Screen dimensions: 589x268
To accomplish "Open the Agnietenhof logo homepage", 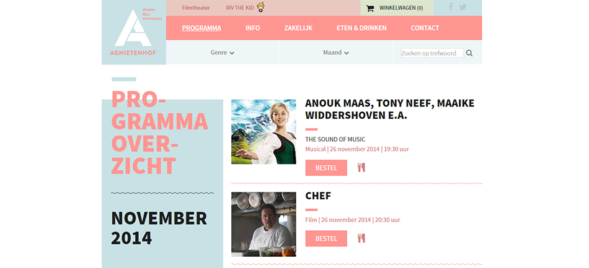I will 133,32.
